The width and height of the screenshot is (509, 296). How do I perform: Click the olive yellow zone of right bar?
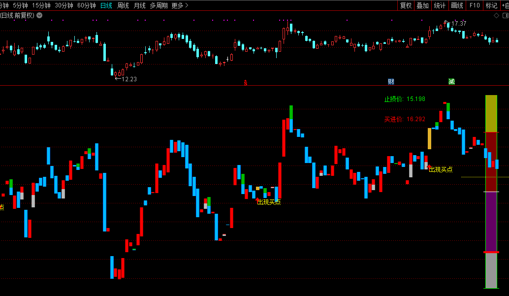click(x=491, y=113)
